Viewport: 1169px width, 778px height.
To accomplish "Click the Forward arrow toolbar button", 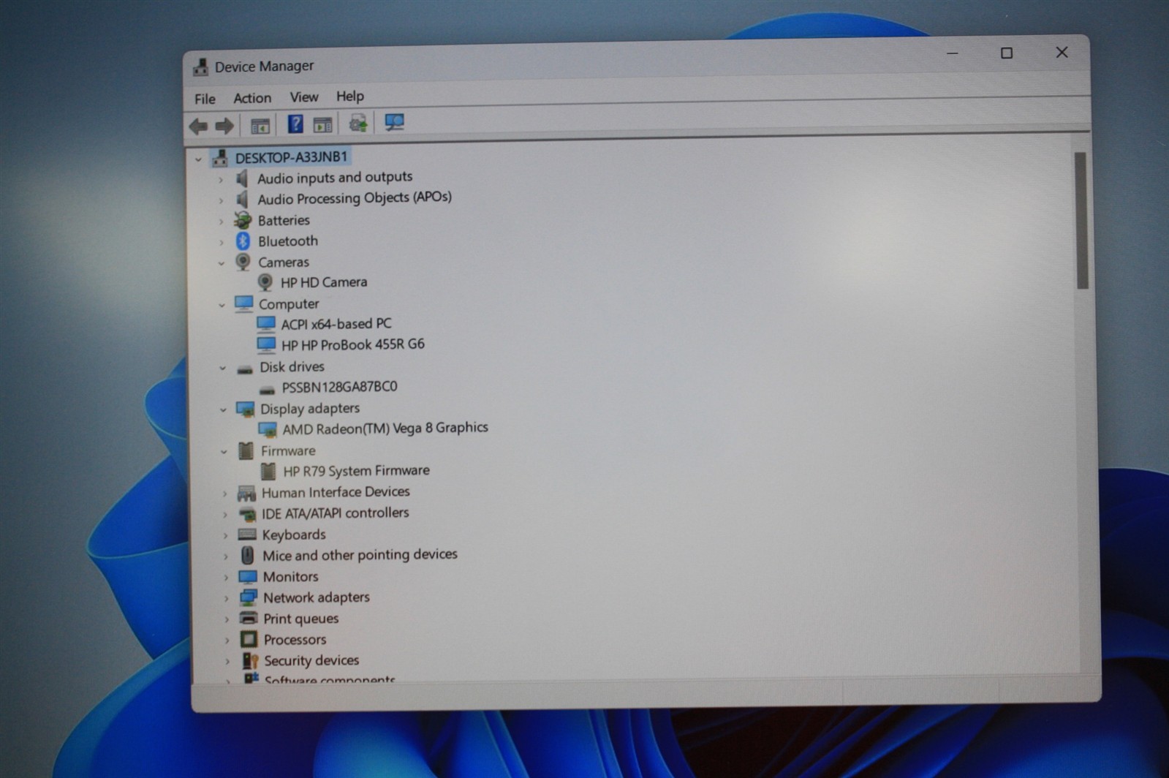I will 224,126.
